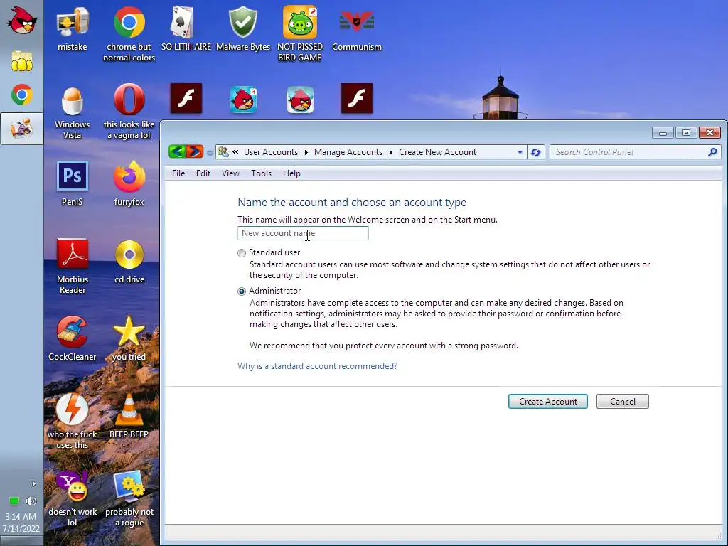This screenshot has width=728, height=546.
Task: Open the 'furryfox' Firefox icon
Action: point(129,183)
